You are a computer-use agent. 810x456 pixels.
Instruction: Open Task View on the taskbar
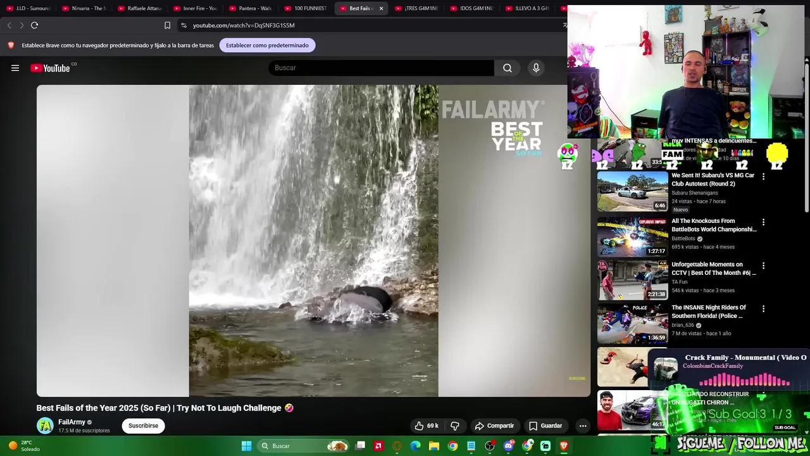pyautogui.click(x=360, y=446)
